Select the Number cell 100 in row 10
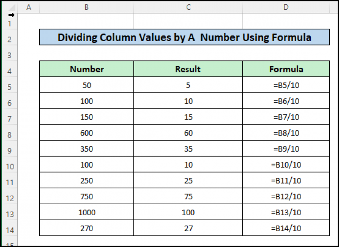The image size is (339, 247). click(x=87, y=165)
